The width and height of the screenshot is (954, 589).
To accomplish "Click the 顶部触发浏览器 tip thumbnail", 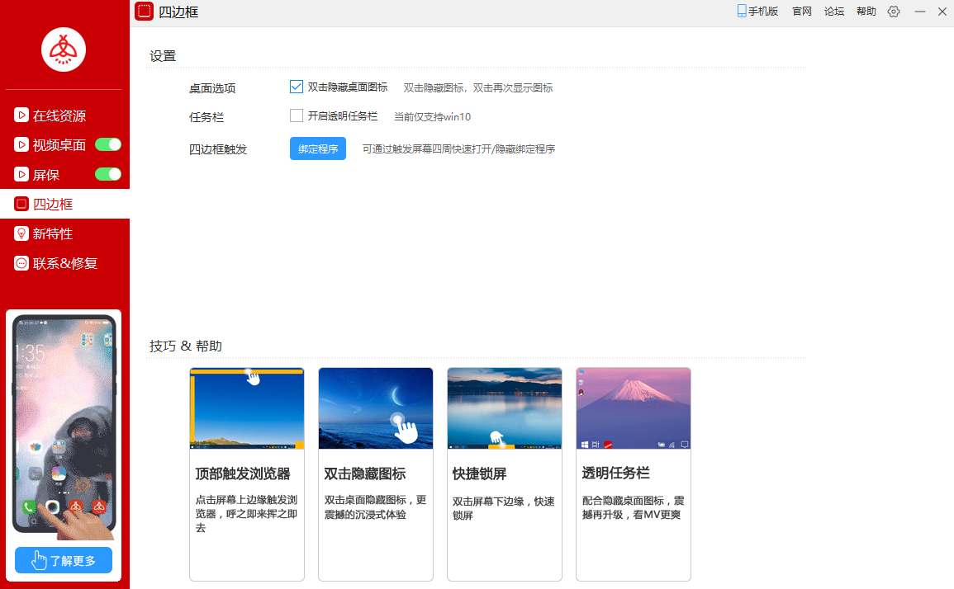I will click(246, 408).
